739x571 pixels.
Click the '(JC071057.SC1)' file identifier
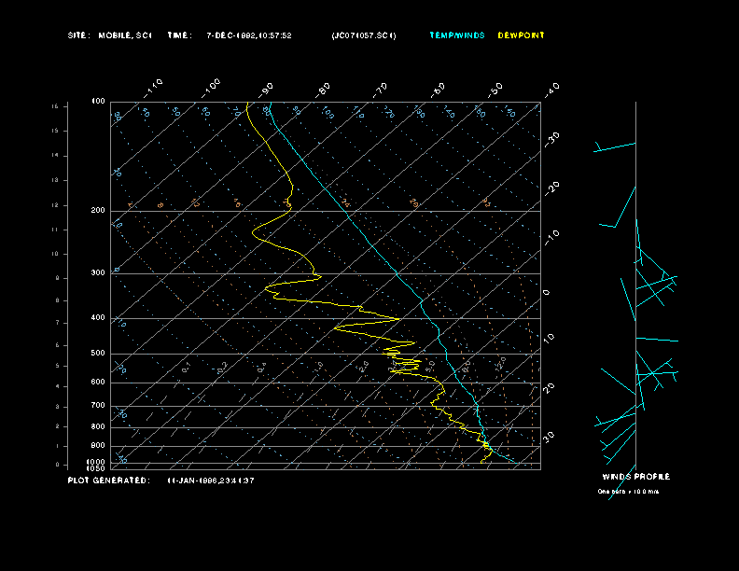click(x=364, y=35)
